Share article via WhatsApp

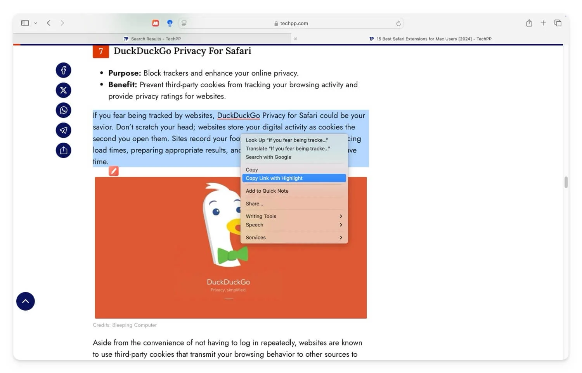tap(64, 110)
